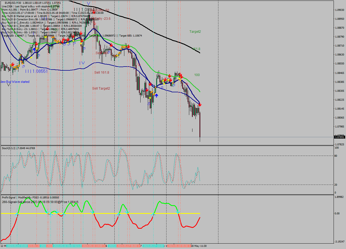Click the red down arrow above '| | | 1.08942' label
Image resolution: width=346 pixels, height=249 pixels.
(94, 12)
